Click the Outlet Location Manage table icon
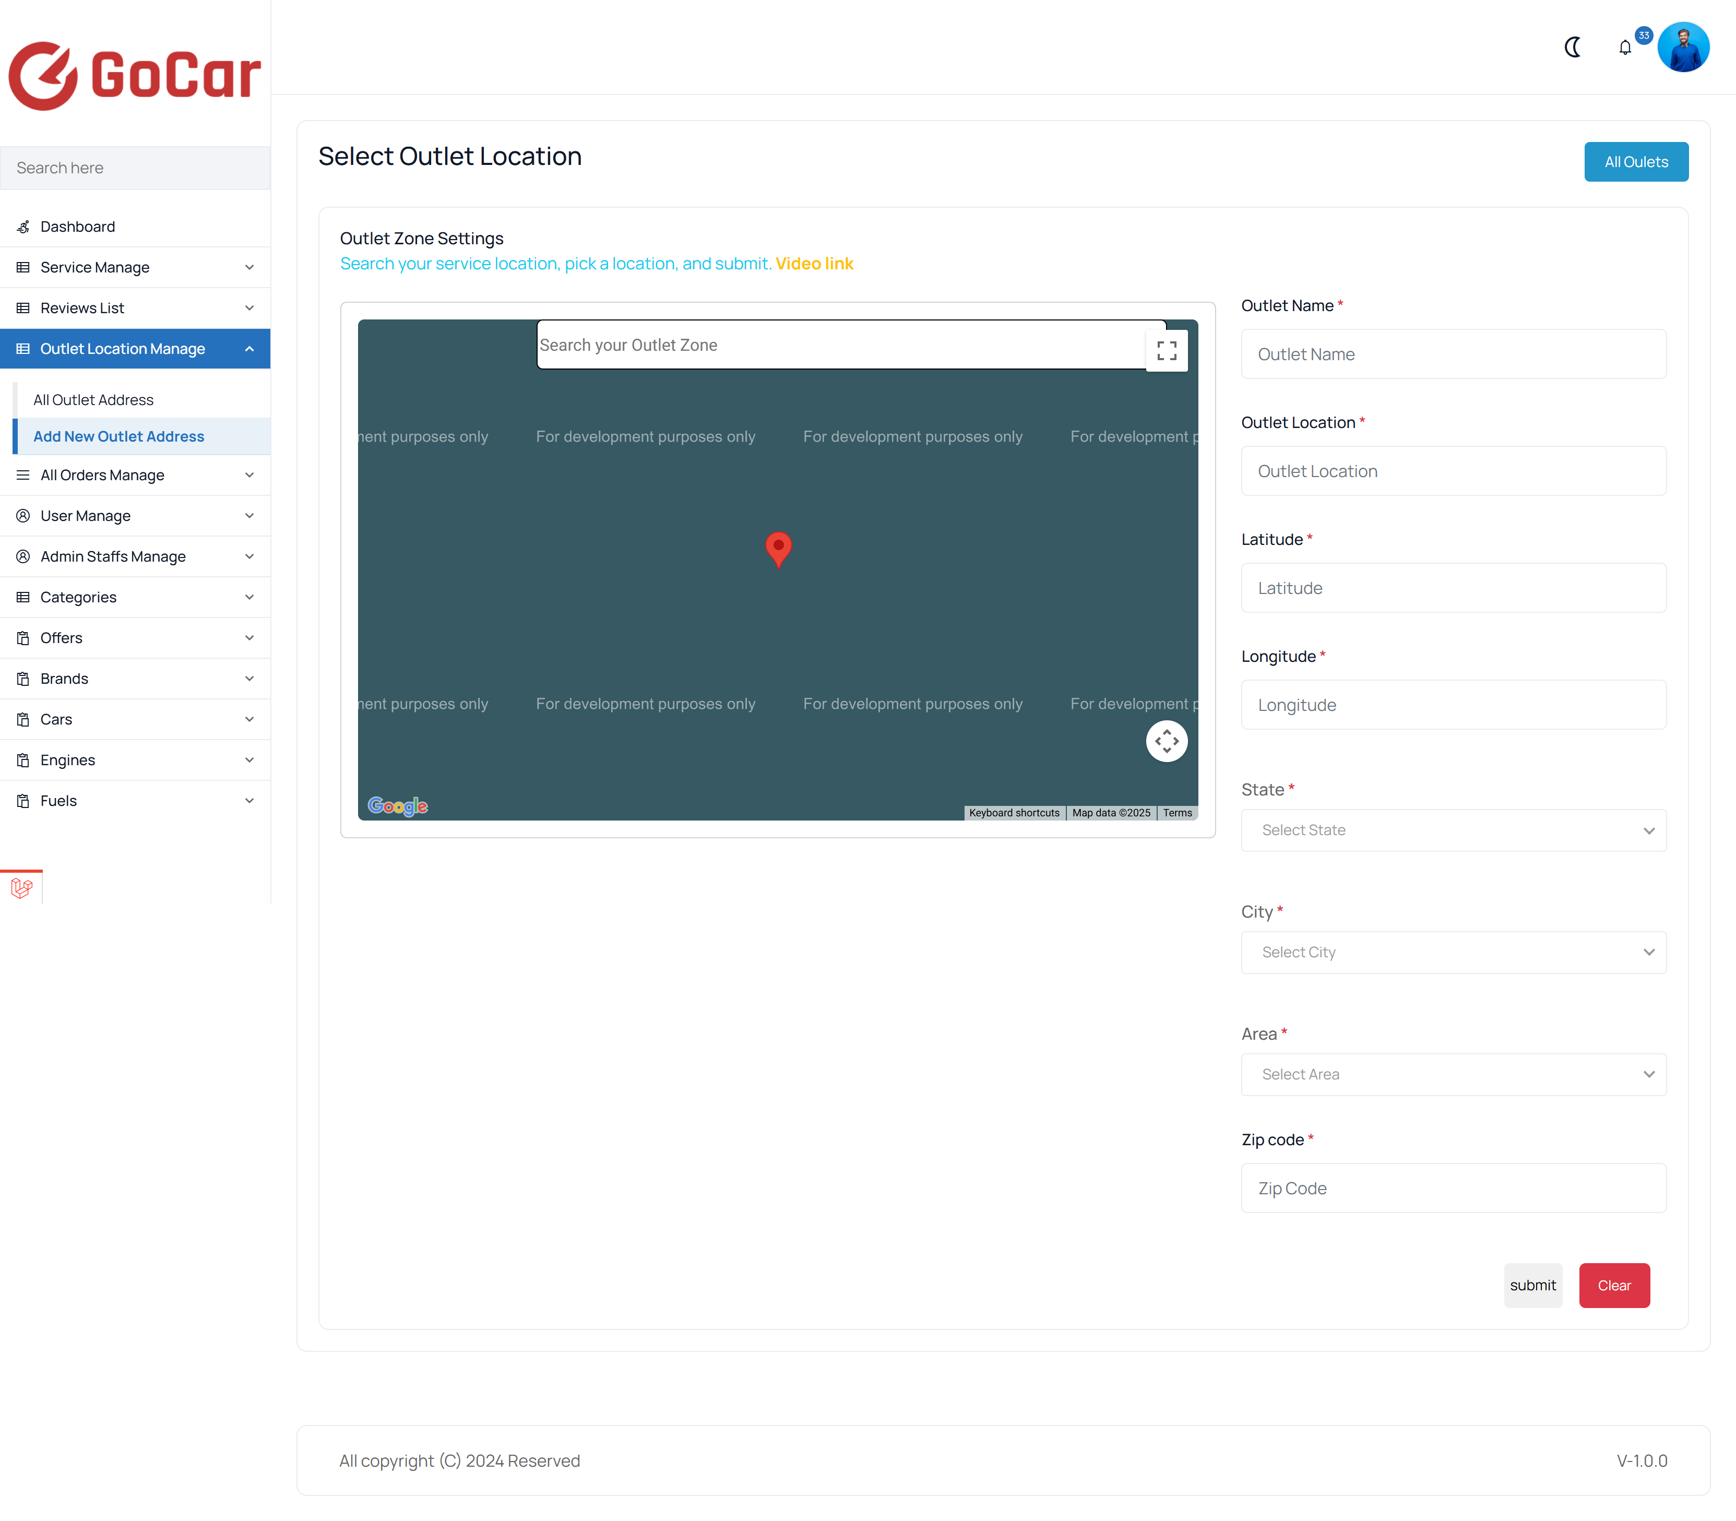 23,349
